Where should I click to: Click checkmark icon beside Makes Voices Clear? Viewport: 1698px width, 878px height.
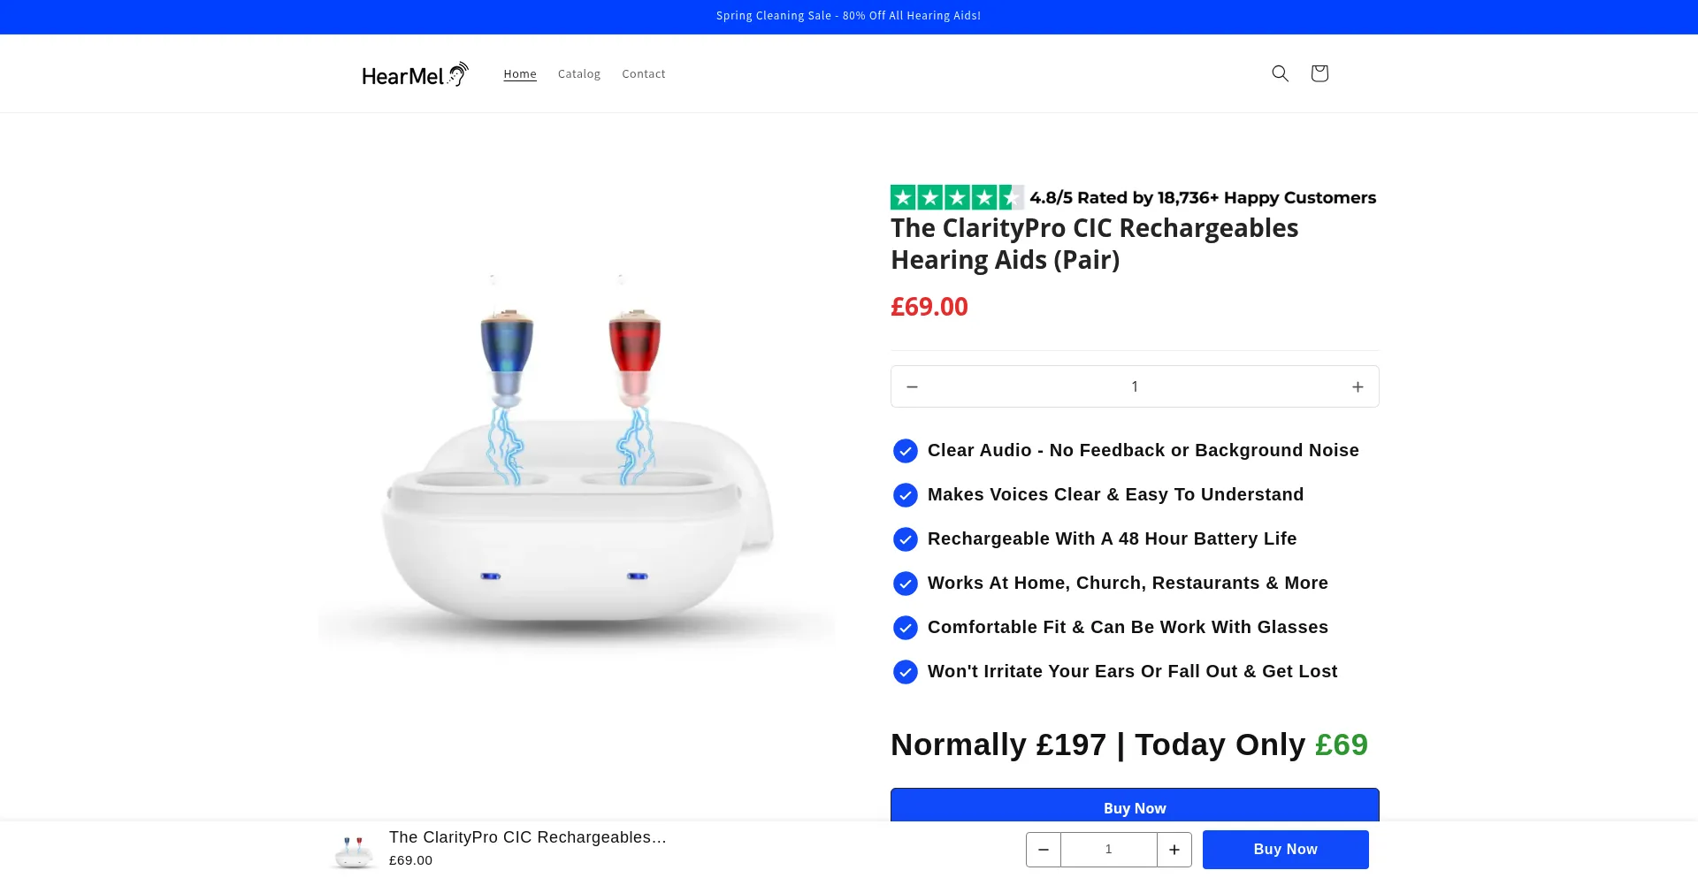pyautogui.click(x=905, y=495)
